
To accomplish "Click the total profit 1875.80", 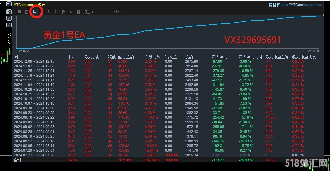I will tap(124, 160).
